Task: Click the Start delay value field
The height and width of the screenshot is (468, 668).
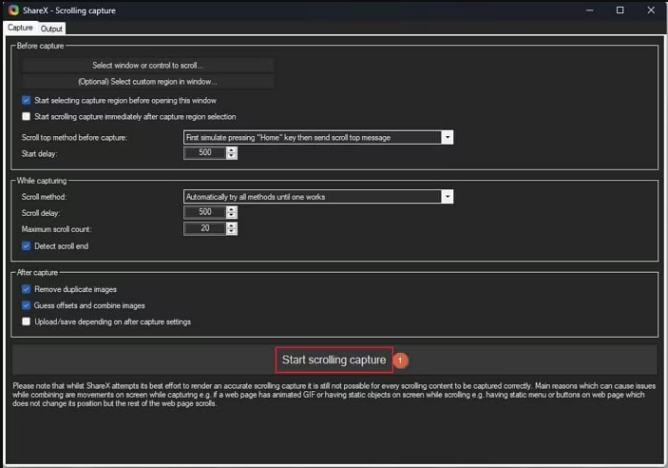Action: pyautogui.click(x=205, y=153)
